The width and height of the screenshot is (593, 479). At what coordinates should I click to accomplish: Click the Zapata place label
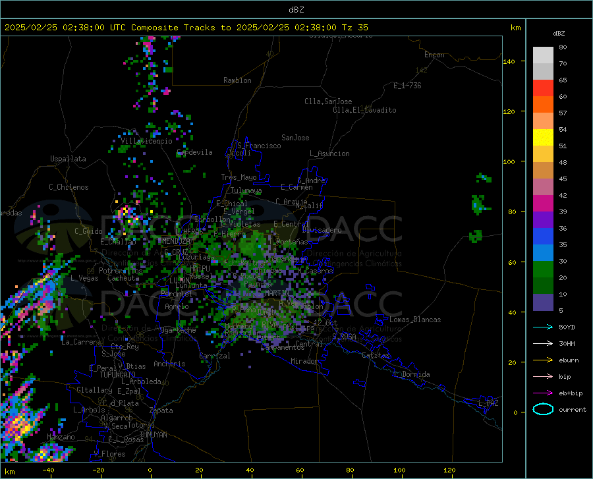[161, 410]
